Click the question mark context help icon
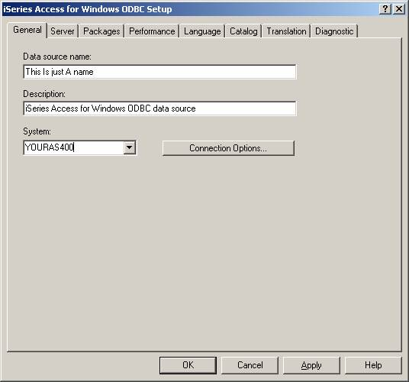409x382 pixels. [385, 9]
